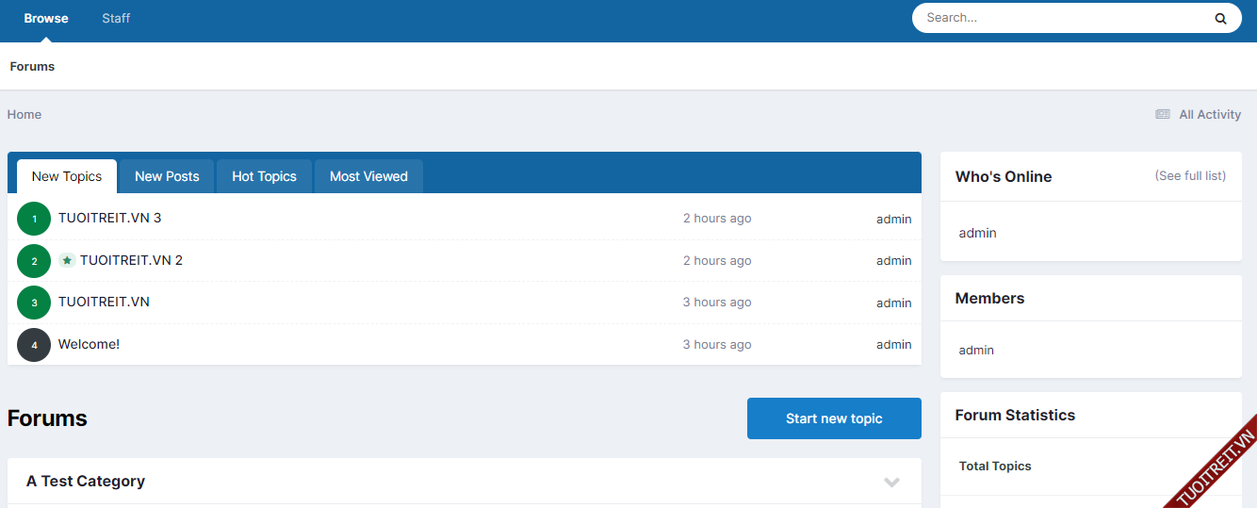The width and height of the screenshot is (1257, 508).
Task: Go to the Home breadcrumb
Action: click(x=24, y=114)
